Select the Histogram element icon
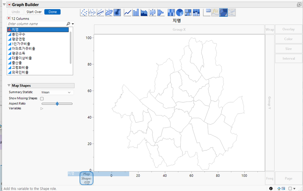Viewport: 303px width, 191px height. pos(161,12)
